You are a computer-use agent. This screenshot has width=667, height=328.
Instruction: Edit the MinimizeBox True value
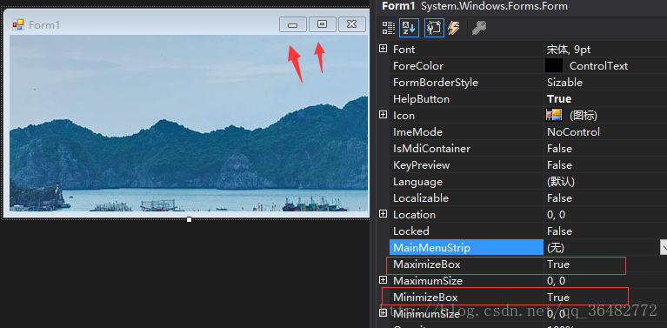coord(558,298)
